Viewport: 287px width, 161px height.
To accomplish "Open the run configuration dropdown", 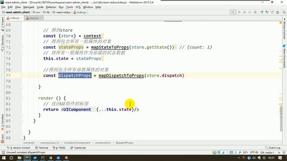I will pyautogui.click(x=233, y=12).
